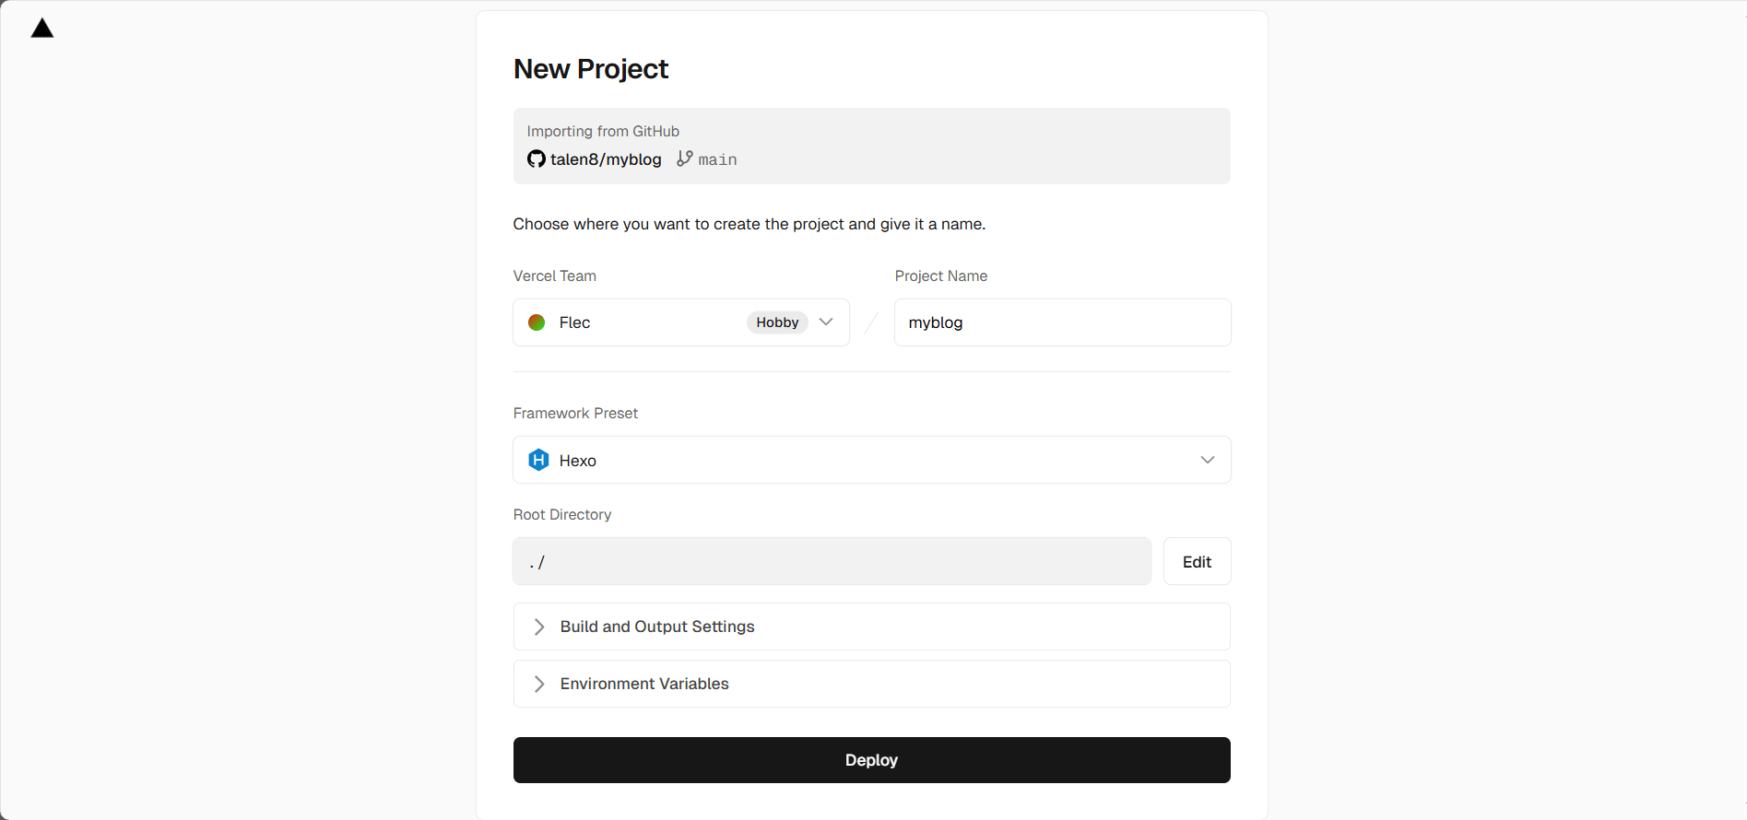Focus the Project Name field containing myblog
The width and height of the screenshot is (1747, 820).
pyautogui.click(x=1062, y=322)
